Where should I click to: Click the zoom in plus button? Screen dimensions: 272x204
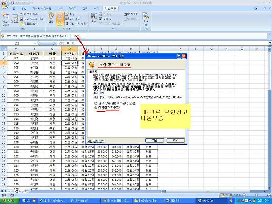[269, 195]
